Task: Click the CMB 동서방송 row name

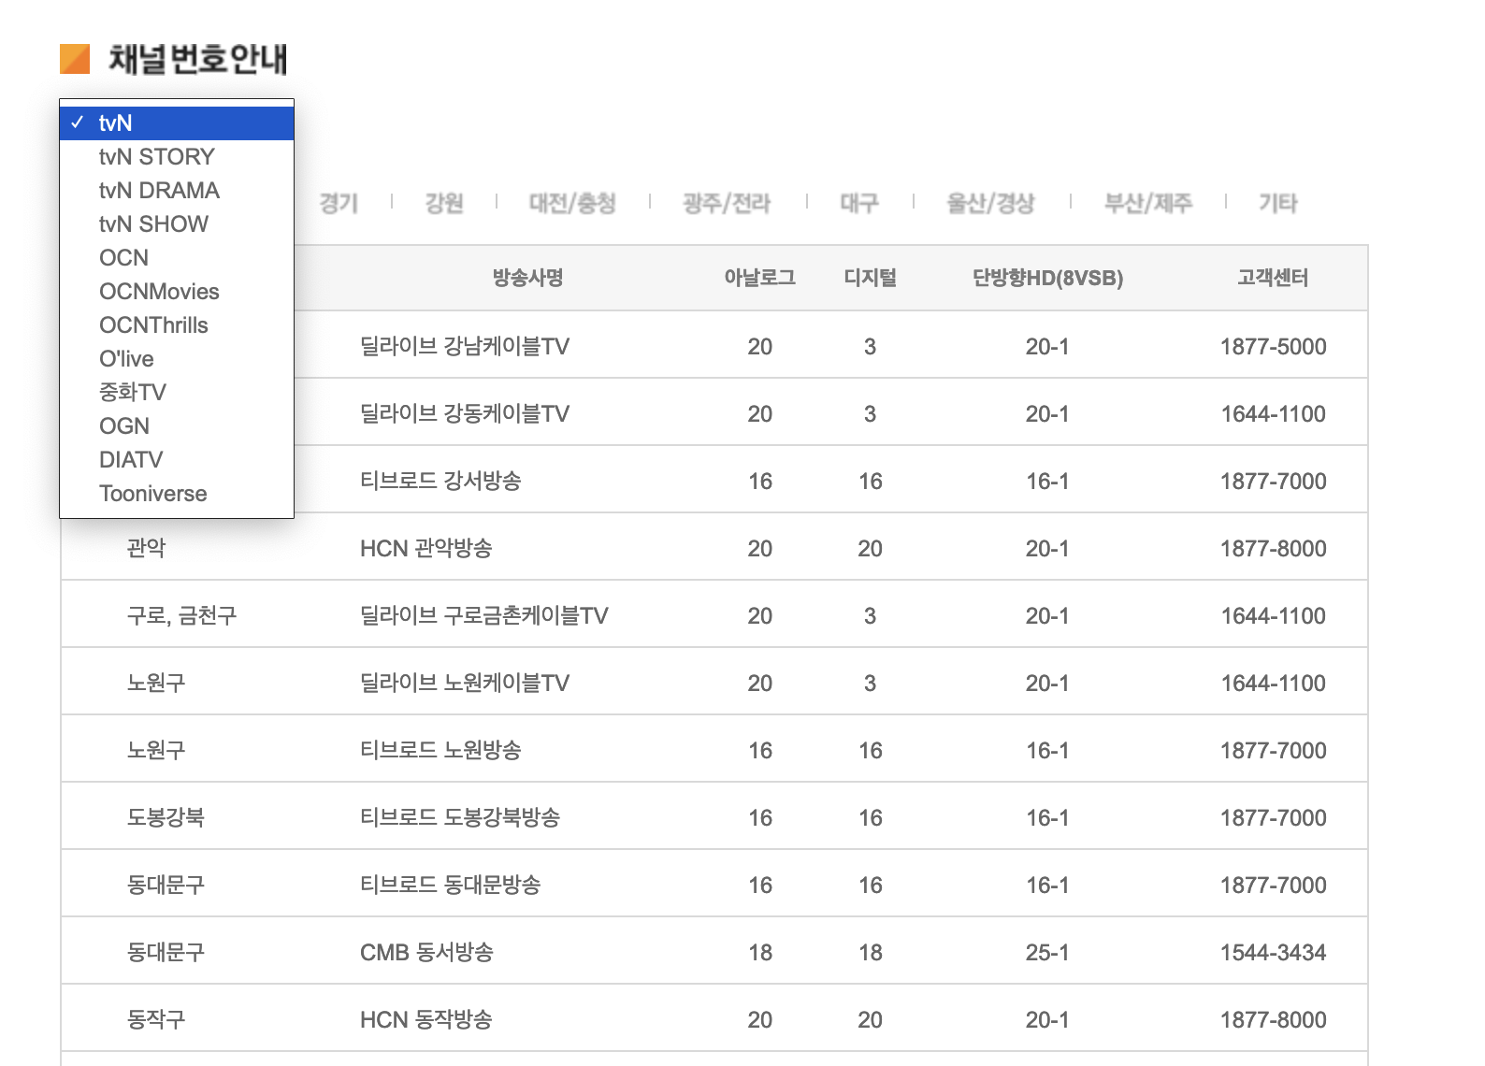Action: (x=426, y=952)
